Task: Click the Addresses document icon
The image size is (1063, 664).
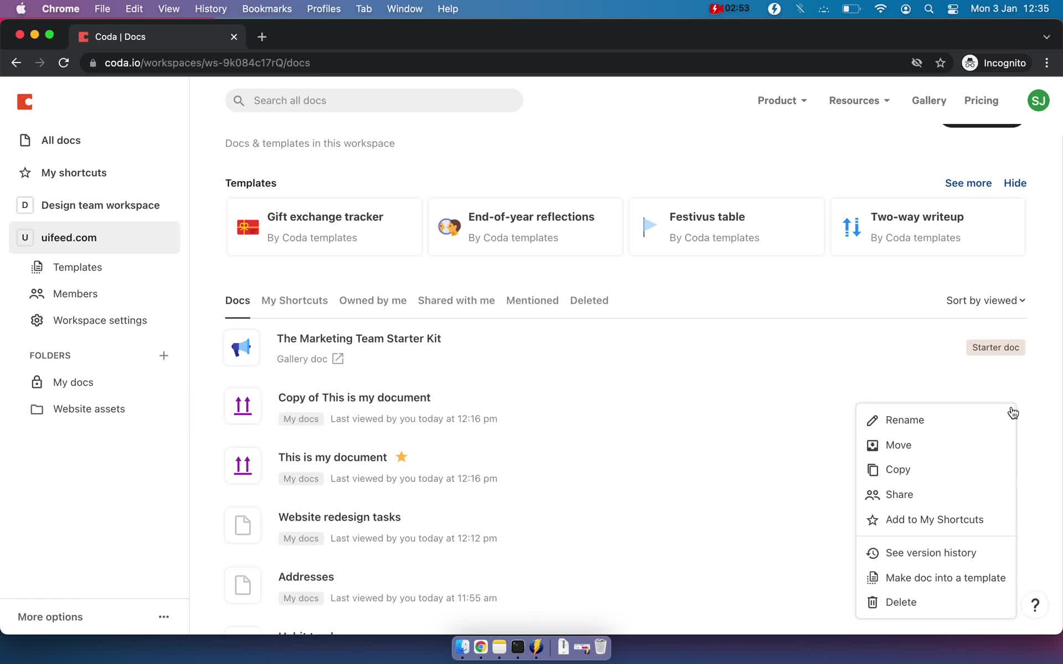Action: (x=242, y=585)
